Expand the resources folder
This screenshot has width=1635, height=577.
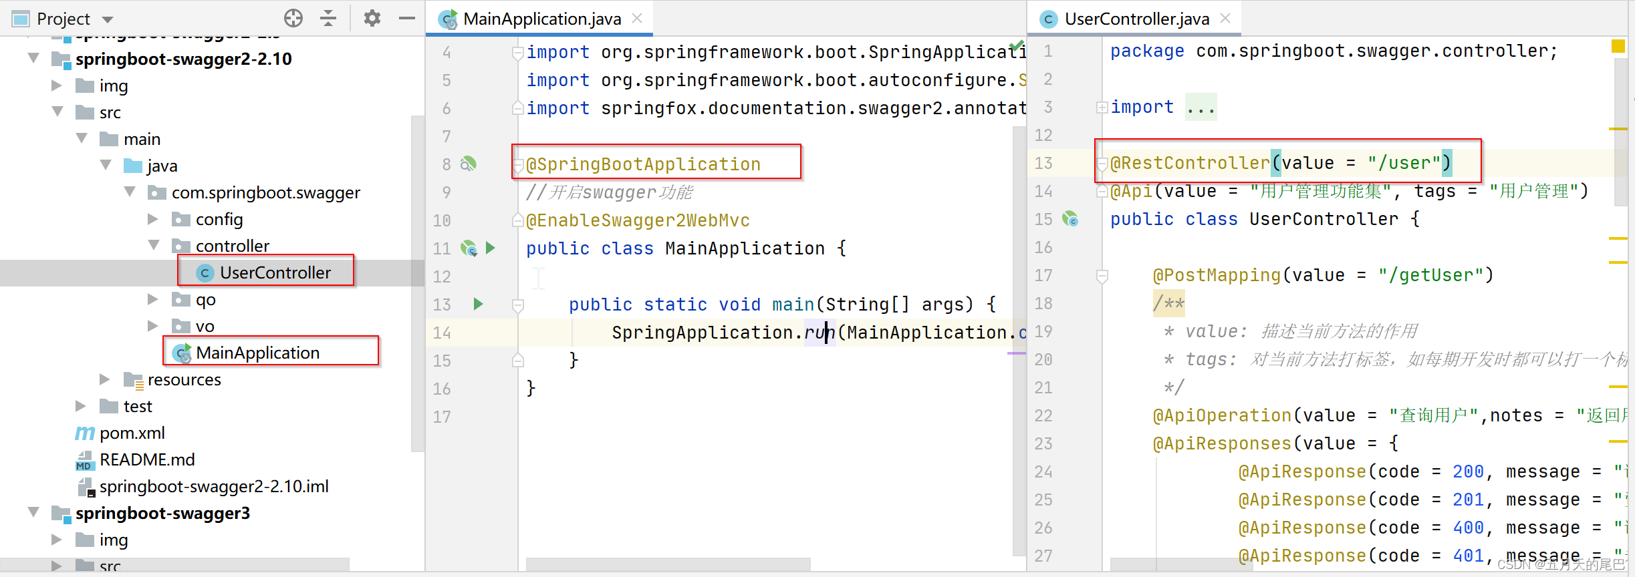point(105,379)
